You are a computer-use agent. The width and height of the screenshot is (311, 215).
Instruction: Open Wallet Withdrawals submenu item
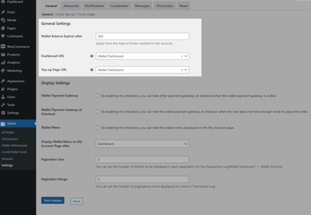[x=14, y=146]
